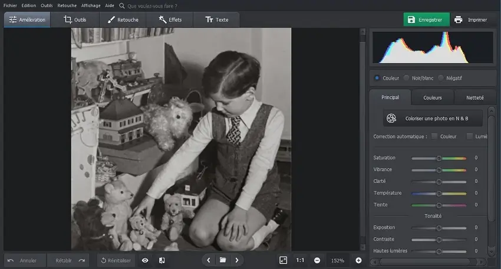501x269 pixels.
Task: Click Rétablir to redo
Action: [x=68, y=260]
